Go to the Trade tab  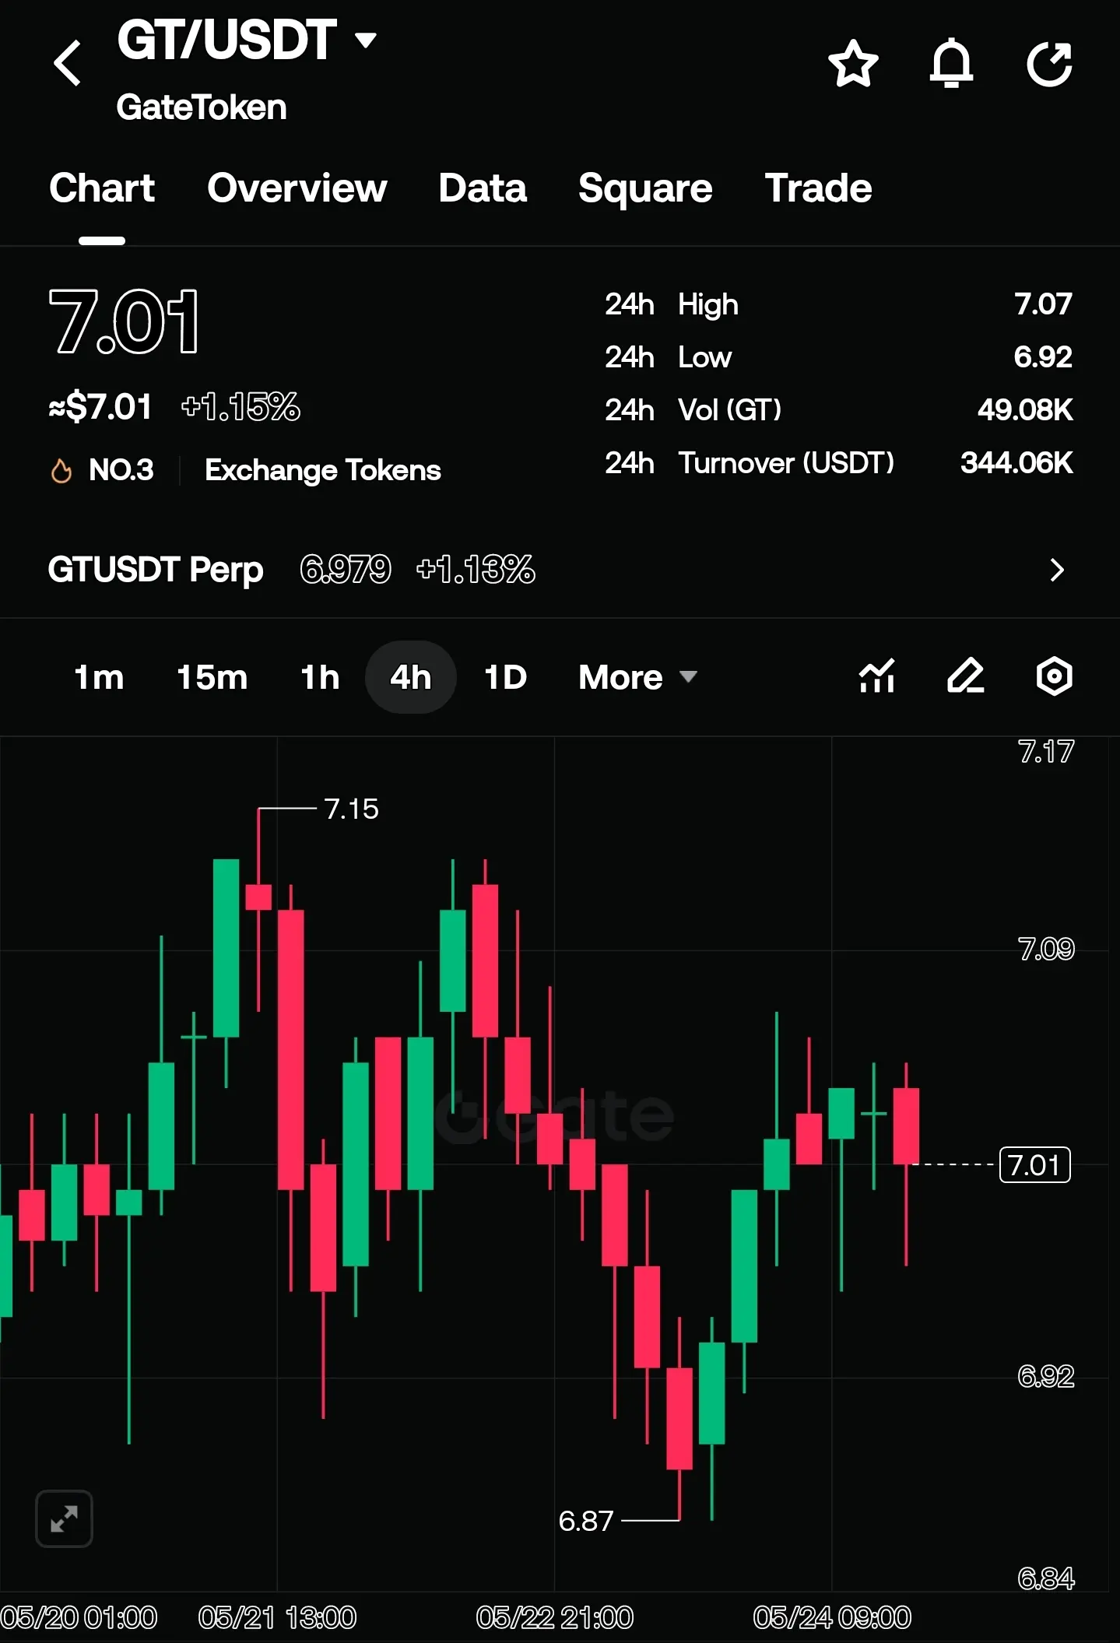coord(818,188)
